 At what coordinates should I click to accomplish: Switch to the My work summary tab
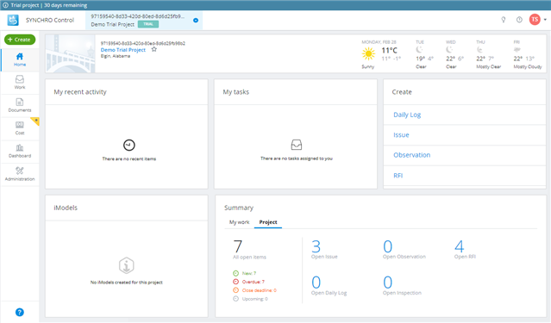pos(239,222)
